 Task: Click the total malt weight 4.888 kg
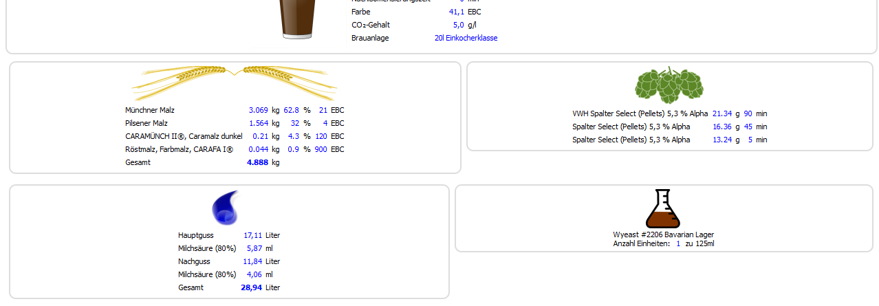point(257,162)
